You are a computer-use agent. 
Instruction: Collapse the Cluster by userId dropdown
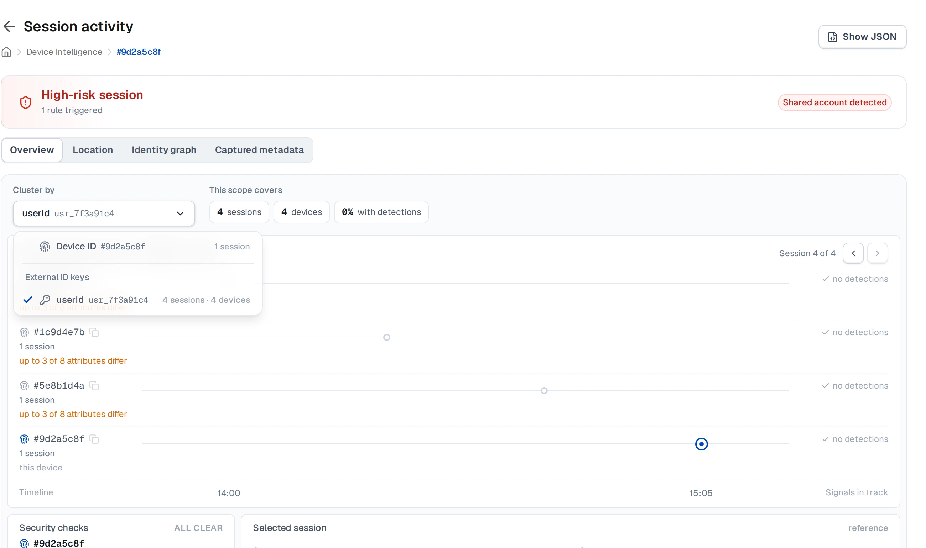pyautogui.click(x=104, y=214)
